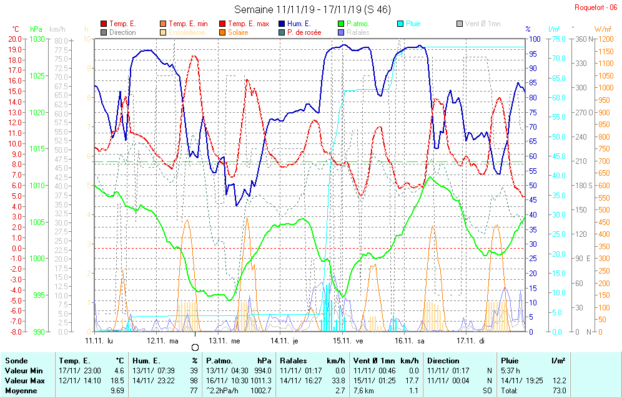Click the average direction value SO

(x=488, y=391)
